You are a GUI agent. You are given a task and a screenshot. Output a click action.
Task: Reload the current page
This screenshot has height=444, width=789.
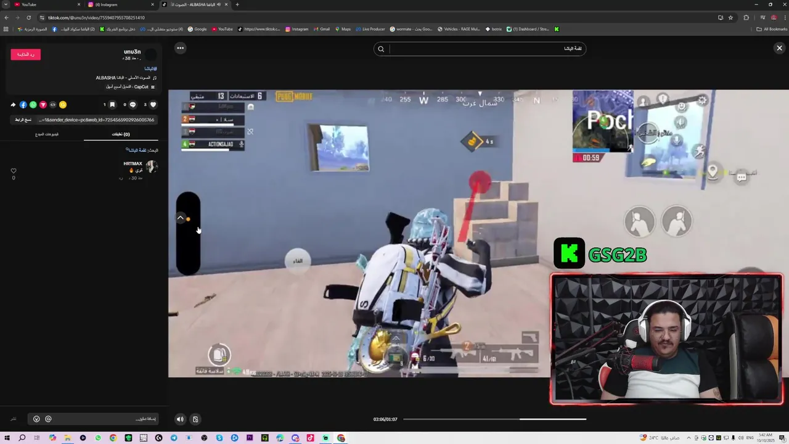[28, 17]
